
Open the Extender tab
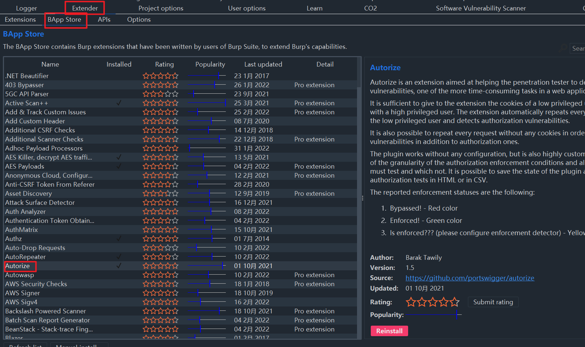pyautogui.click(x=85, y=8)
